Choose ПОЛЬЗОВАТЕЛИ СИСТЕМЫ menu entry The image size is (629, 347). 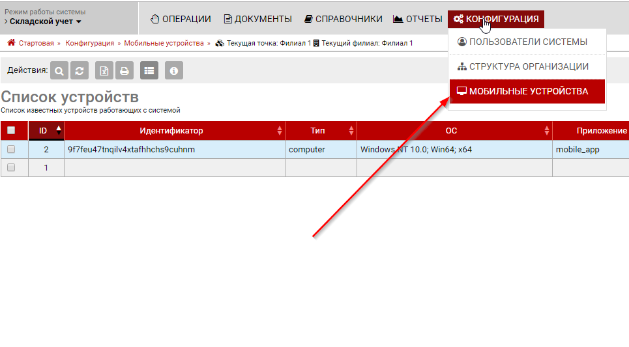[x=527, y=42]
